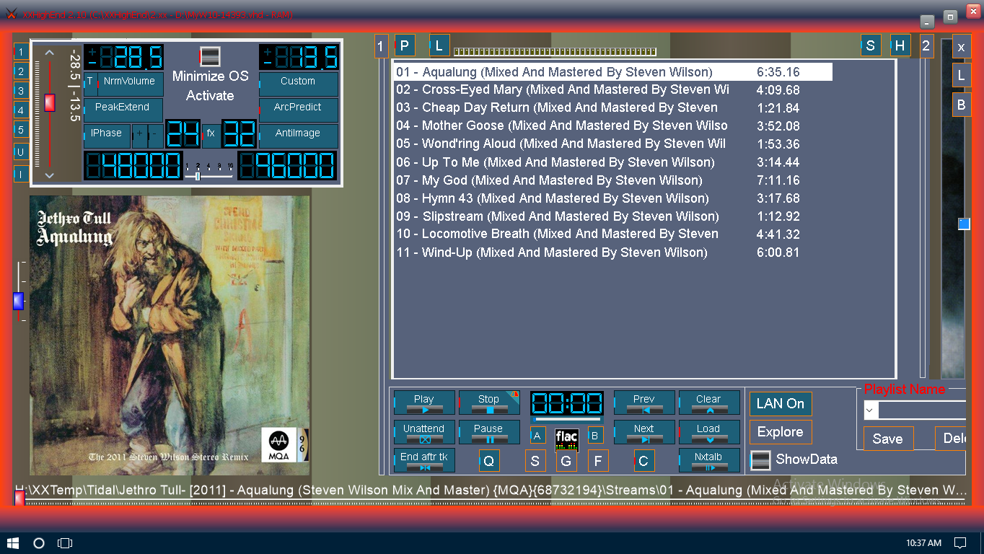
Task: Select the Custom filter option
Action: coord(299,84)
